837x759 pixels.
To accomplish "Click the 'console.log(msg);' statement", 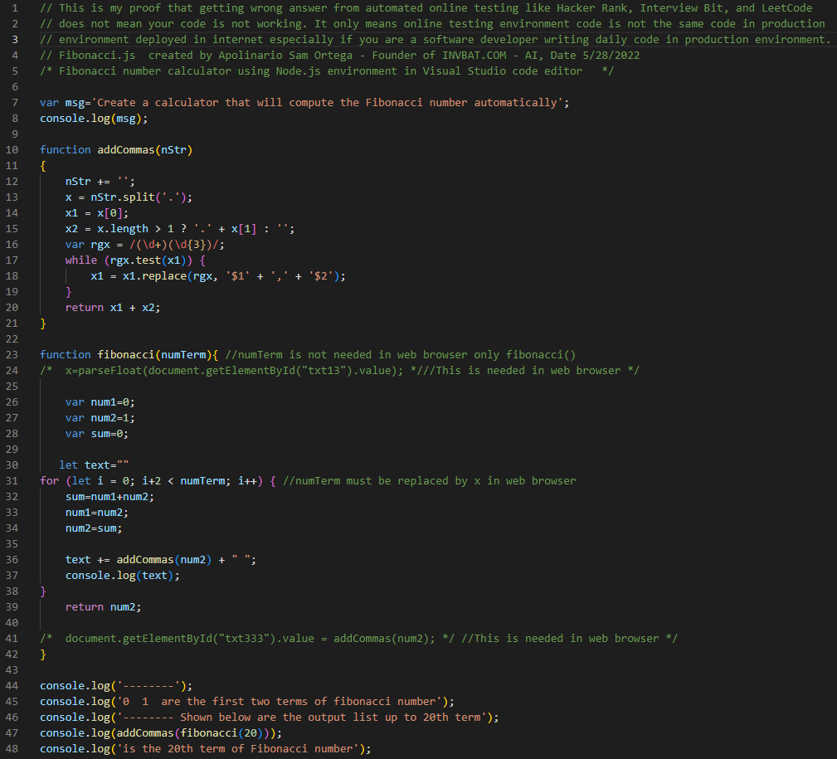I will pyautogui.click(x=94, y=118).
